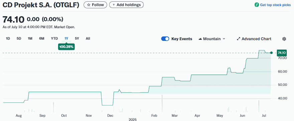
Task: Turn off the Key Events switch
Action: click(165, 39)
